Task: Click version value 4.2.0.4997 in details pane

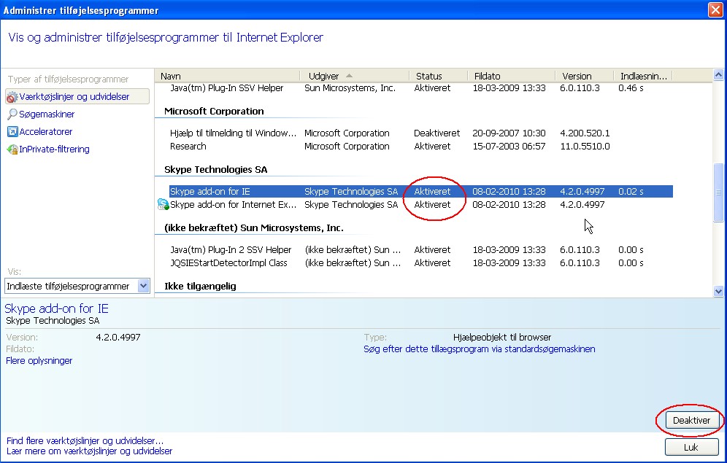Action: coord(118,337)
